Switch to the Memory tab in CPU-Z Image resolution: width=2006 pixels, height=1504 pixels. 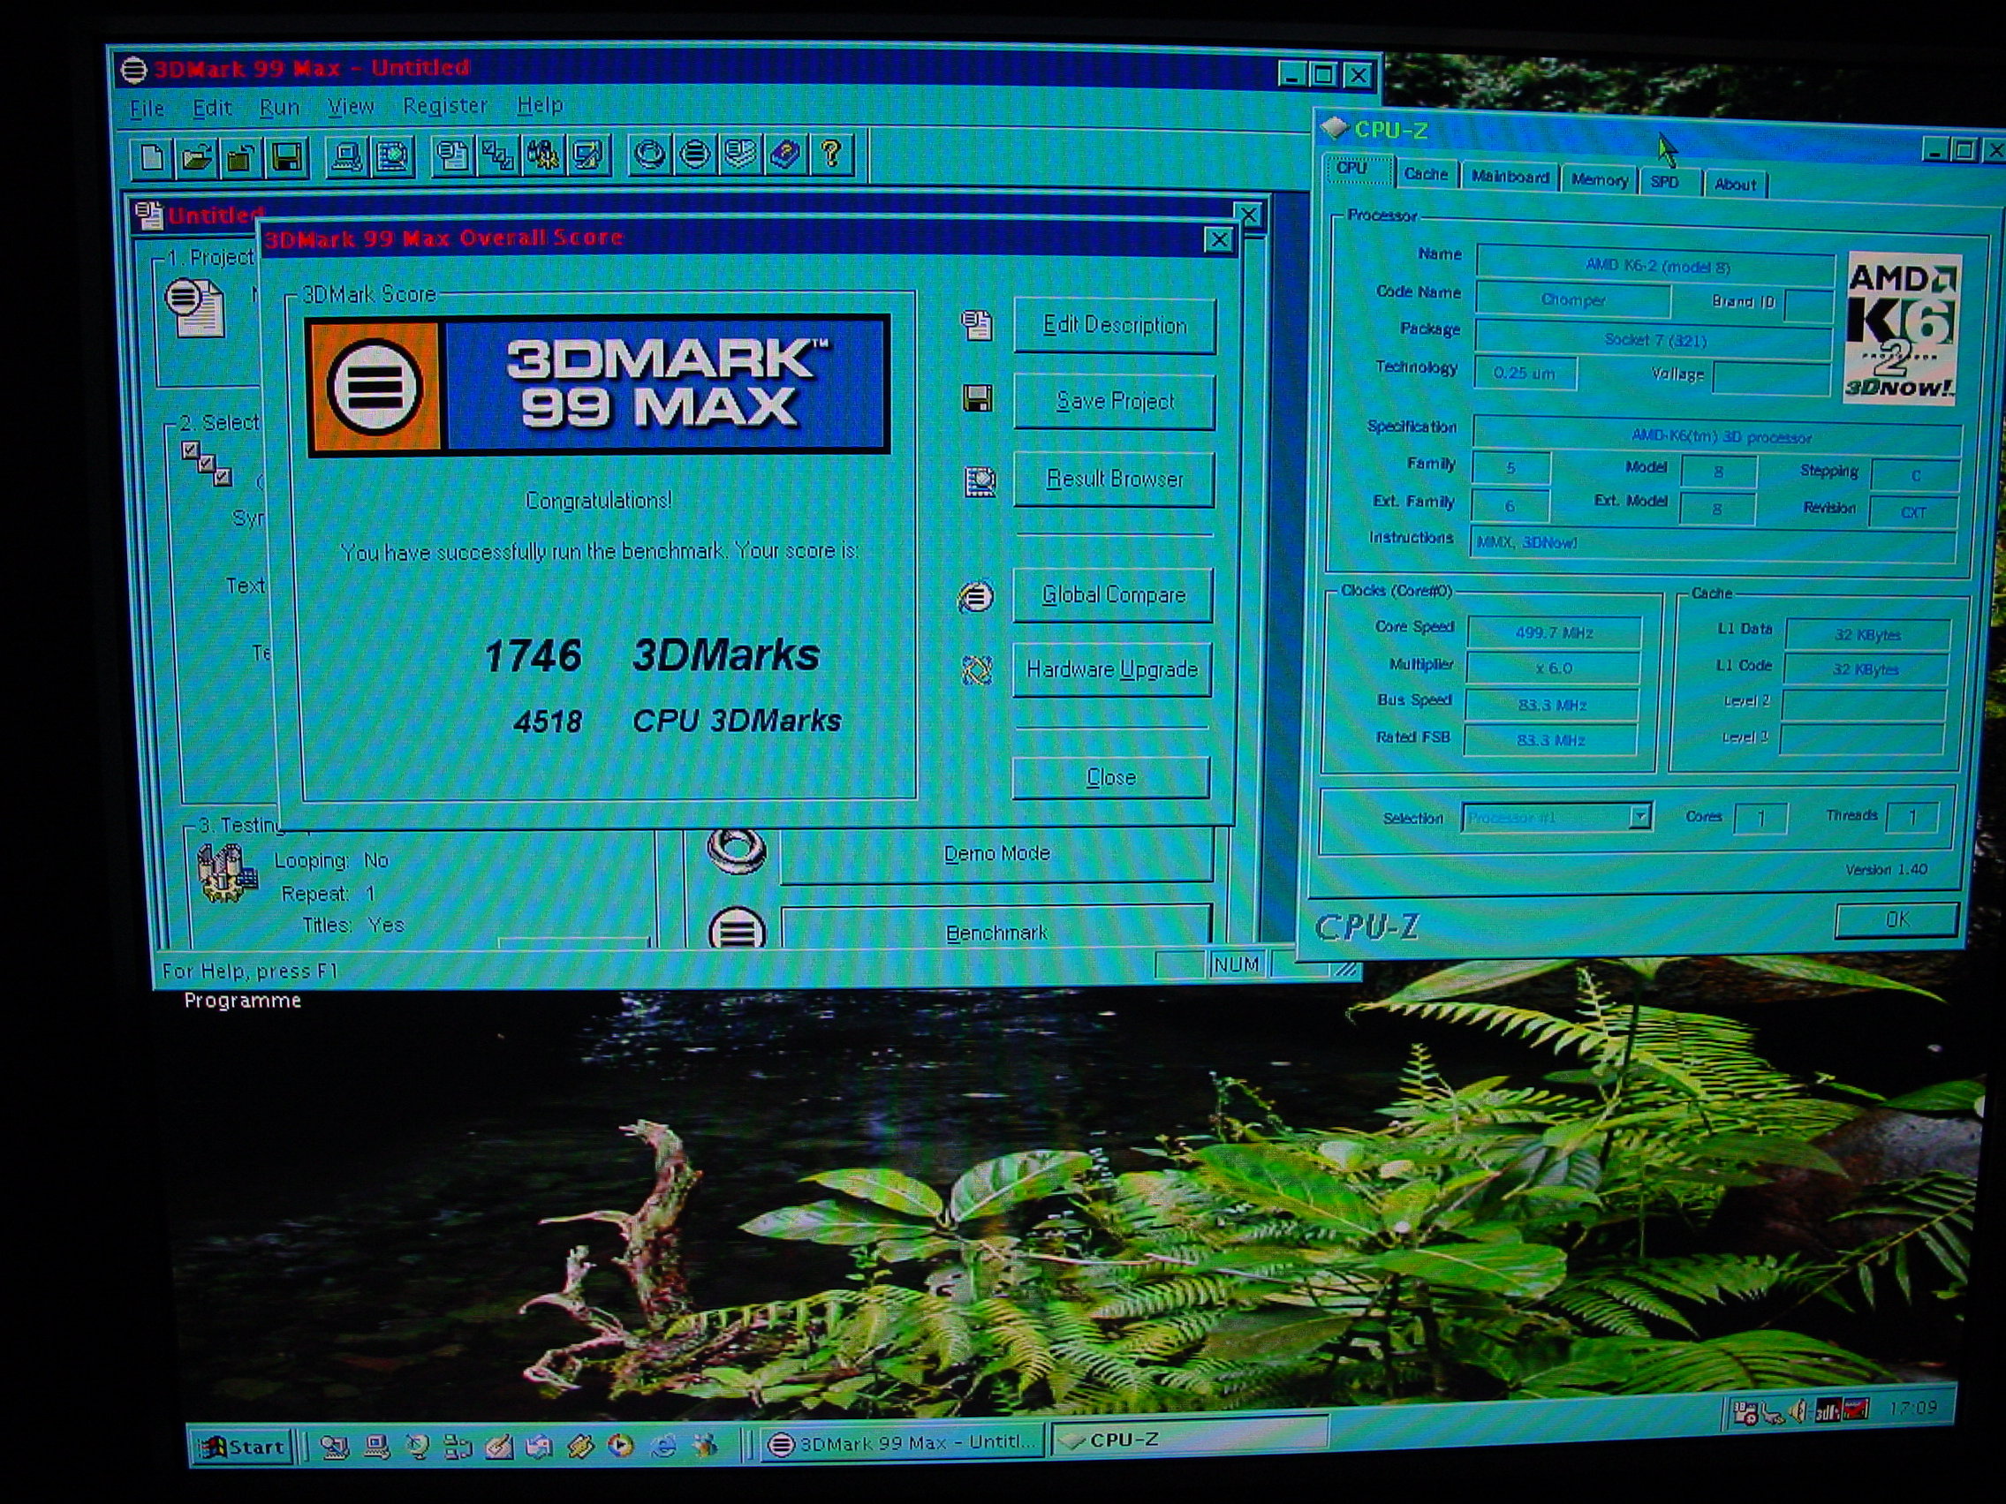[x=1599, y=180]
